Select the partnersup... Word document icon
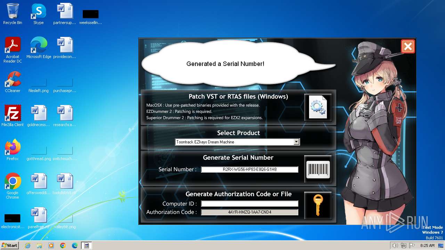The image size is (445, 250). pos(65,14)
